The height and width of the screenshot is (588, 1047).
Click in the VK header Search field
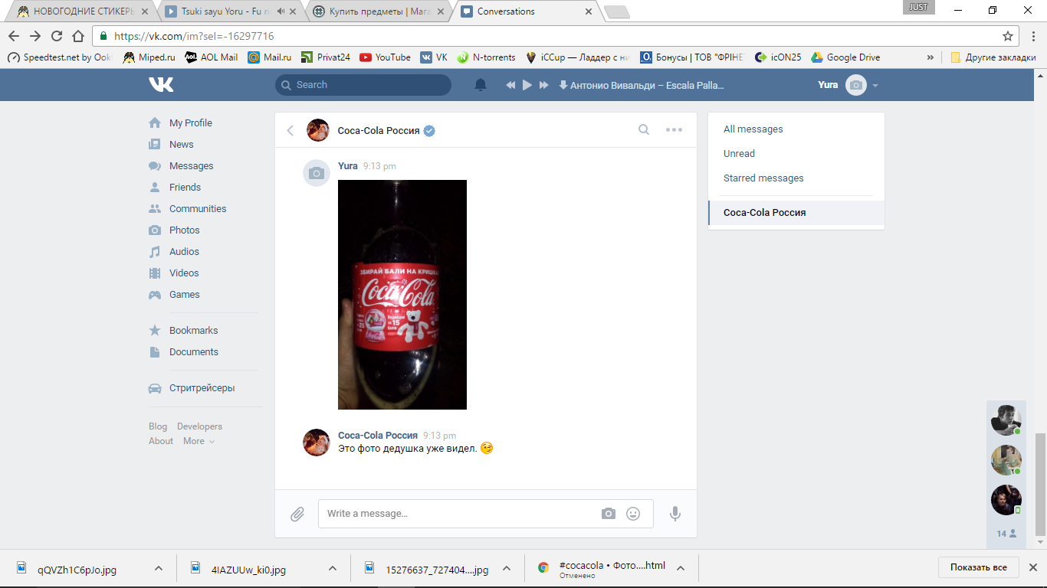click(x=363, y=85)
